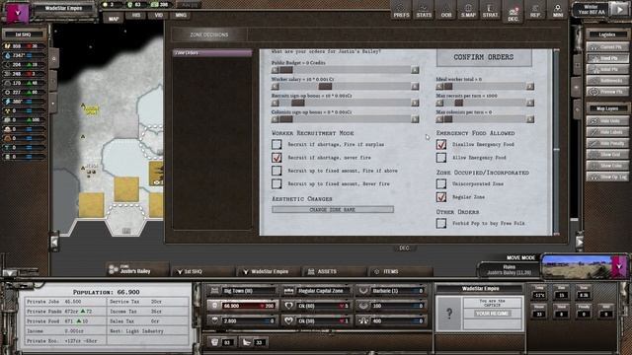Enable Forbid Pop to buy Free Folk
This screenshot has height=355, width=632.
(x=441, y=223)
